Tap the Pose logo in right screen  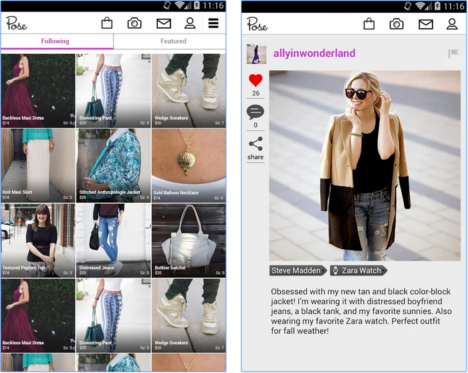(257, 24)
